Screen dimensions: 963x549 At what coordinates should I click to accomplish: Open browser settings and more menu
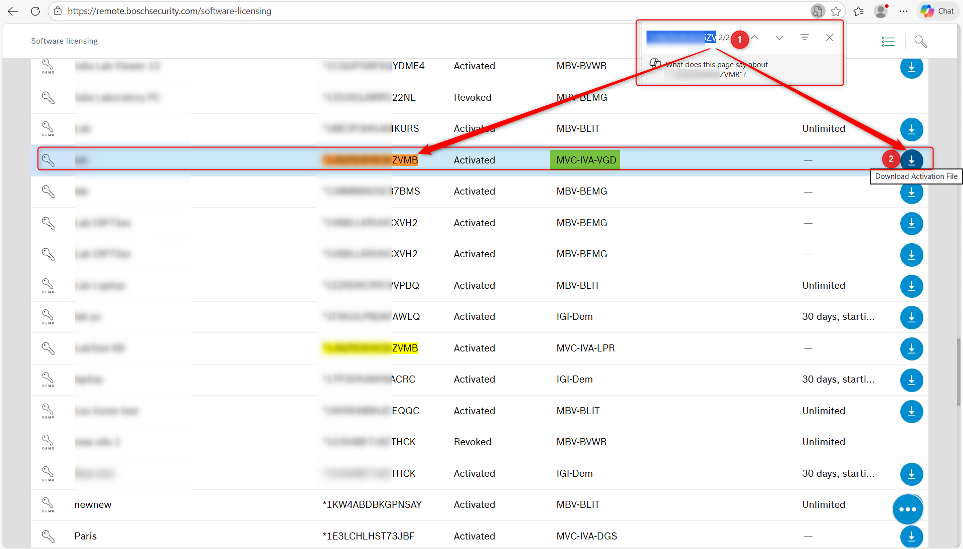pyautogui.click(x=903, y=11)
